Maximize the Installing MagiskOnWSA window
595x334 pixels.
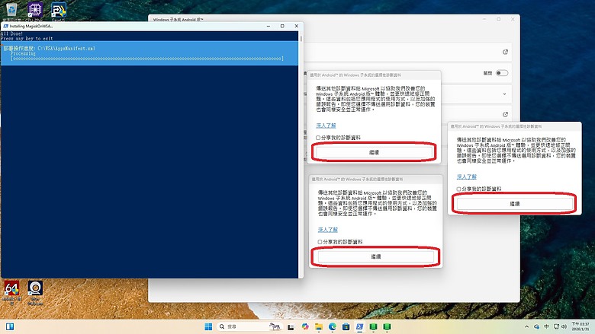282,26
